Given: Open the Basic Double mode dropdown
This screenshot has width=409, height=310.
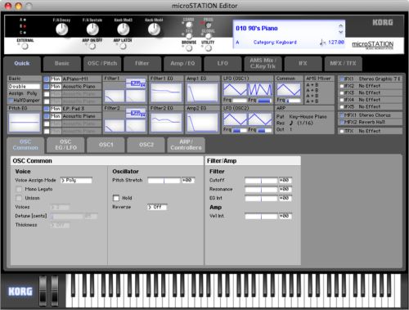Looking at the screenshot, I should point(25,87).
